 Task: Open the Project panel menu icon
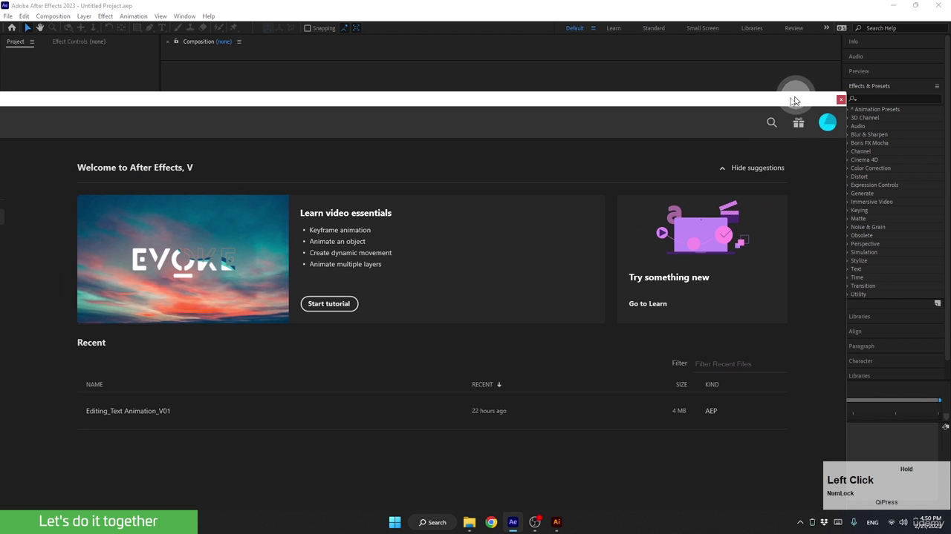point(32,42)
